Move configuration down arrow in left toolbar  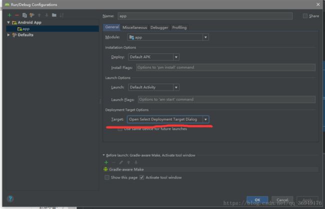tap(46, 15)
